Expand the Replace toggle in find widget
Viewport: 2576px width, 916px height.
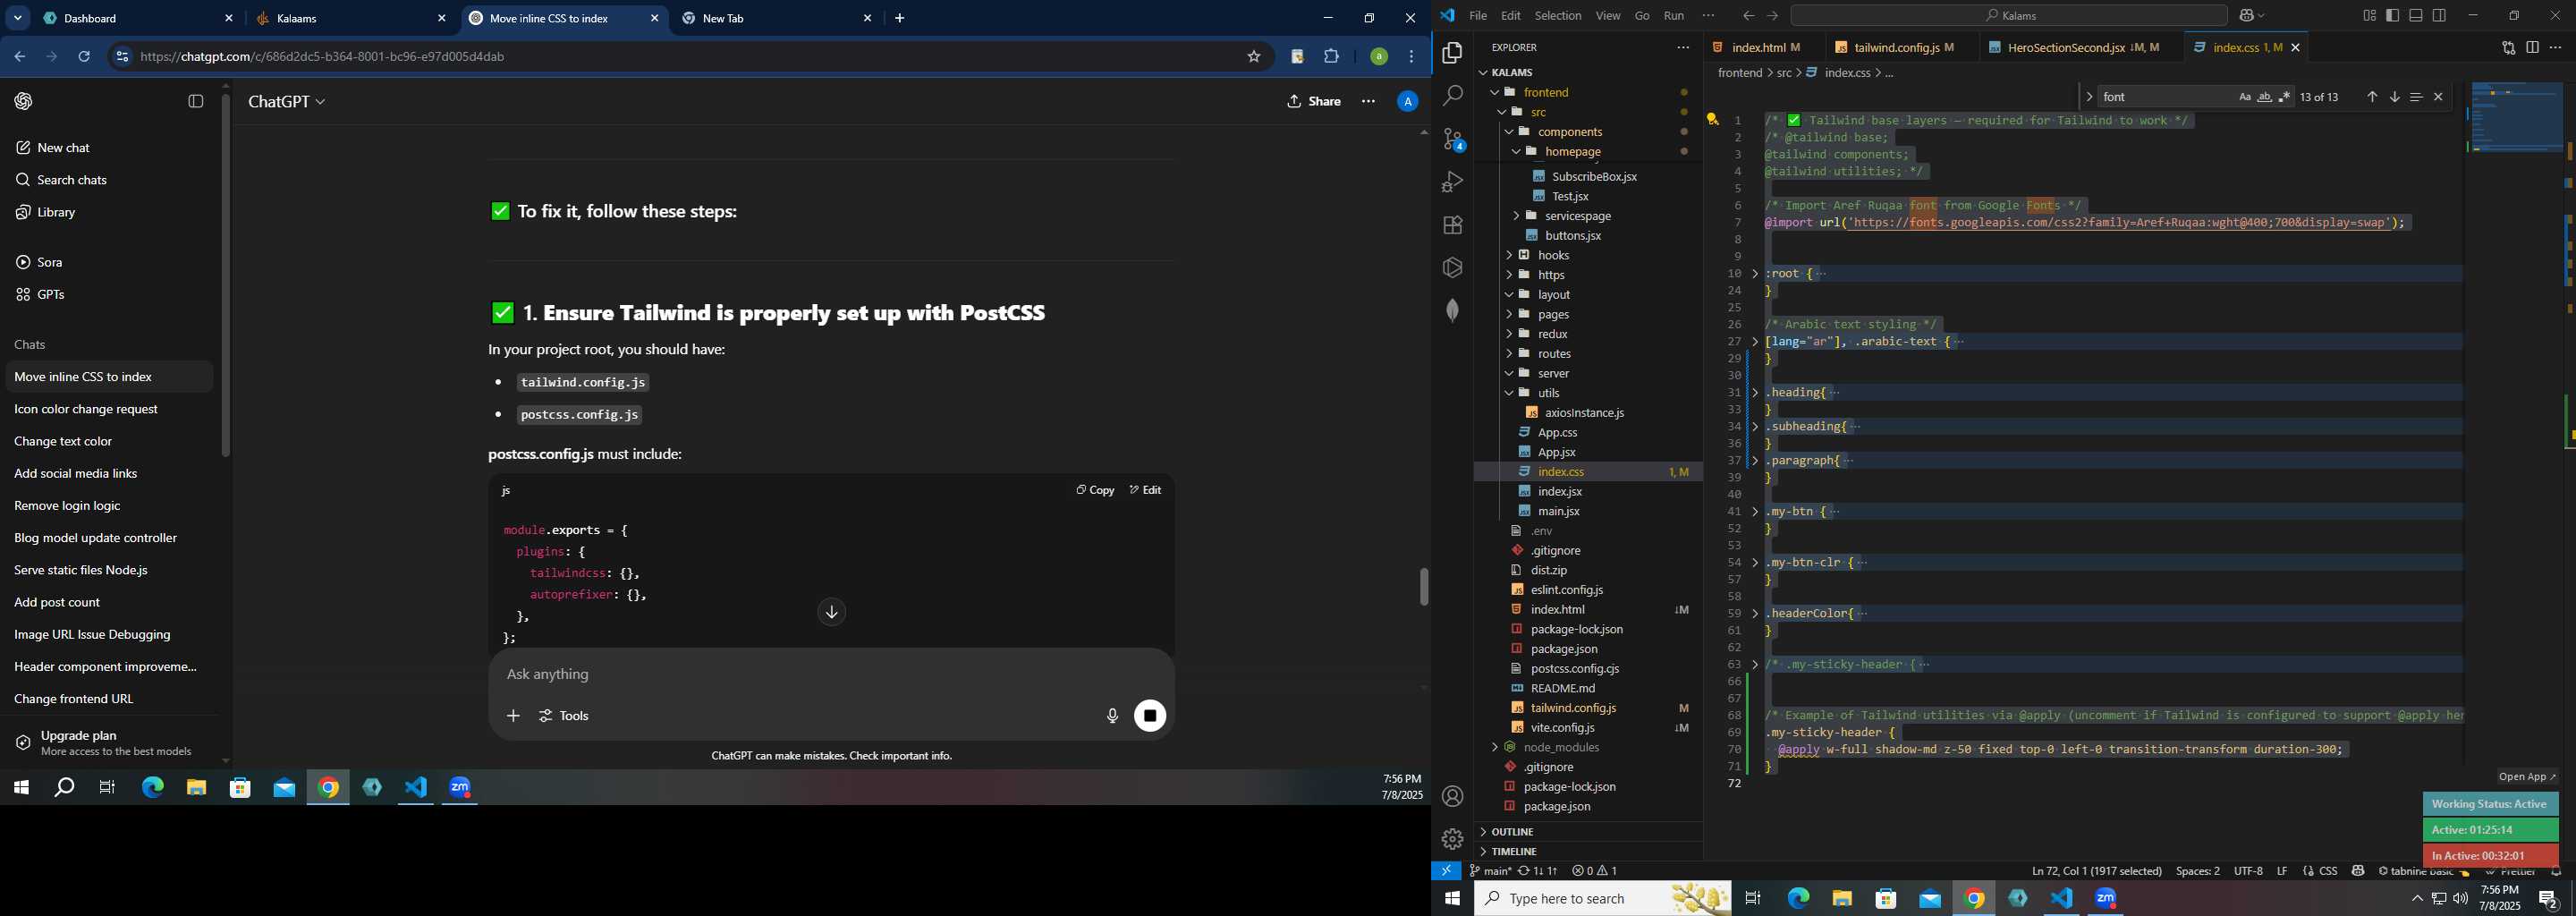[x=2089, y=97]
